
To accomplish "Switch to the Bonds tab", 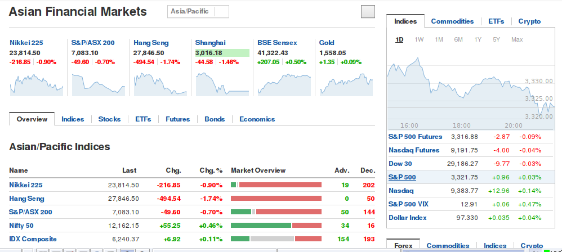I will [x=215, y=119].
